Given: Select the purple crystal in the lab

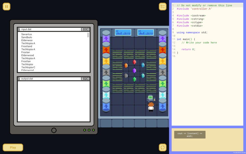Looking at the screenshot, I should [135, 71].
